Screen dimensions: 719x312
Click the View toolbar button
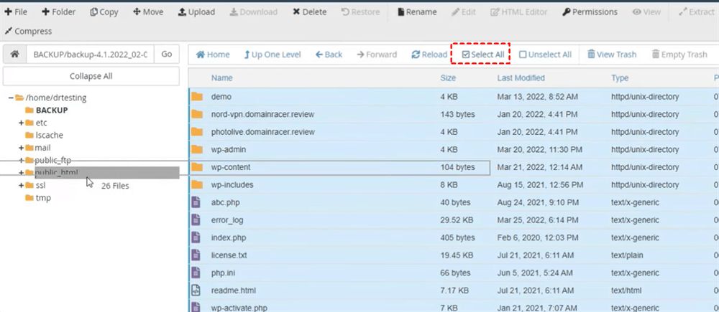coord(646,12)
